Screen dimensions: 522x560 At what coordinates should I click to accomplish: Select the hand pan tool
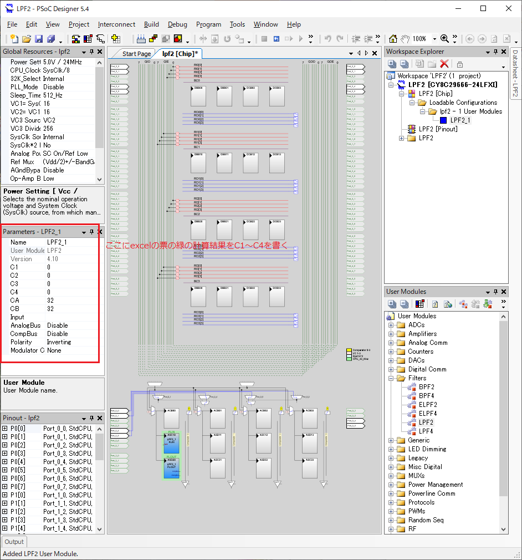point(405,39)
